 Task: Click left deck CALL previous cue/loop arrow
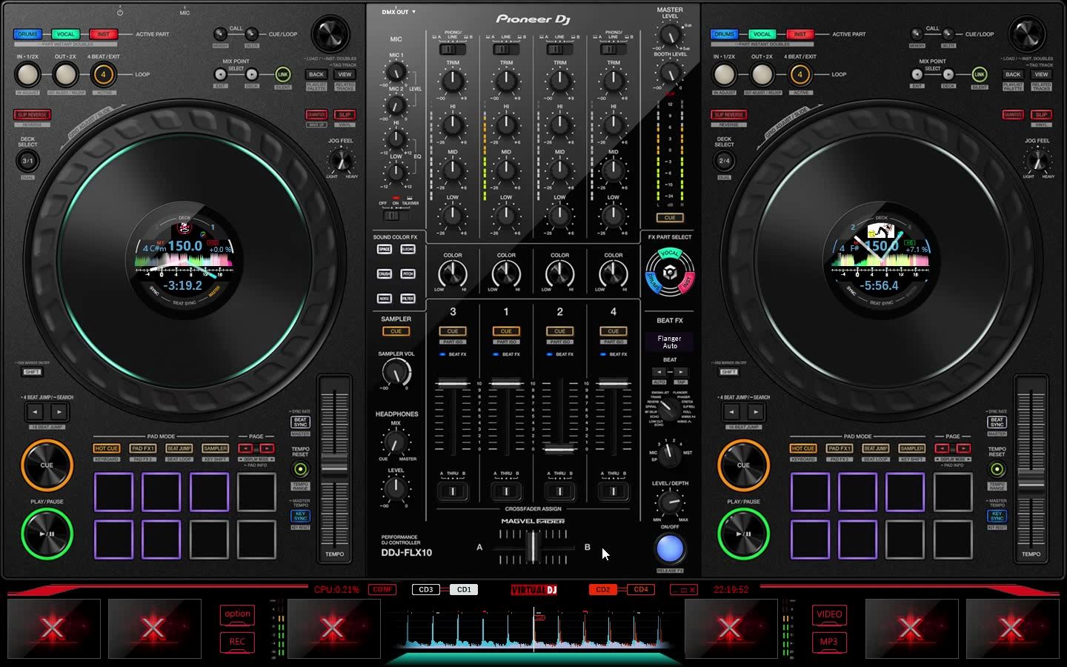pyautogui.click(x=220, y=34)
